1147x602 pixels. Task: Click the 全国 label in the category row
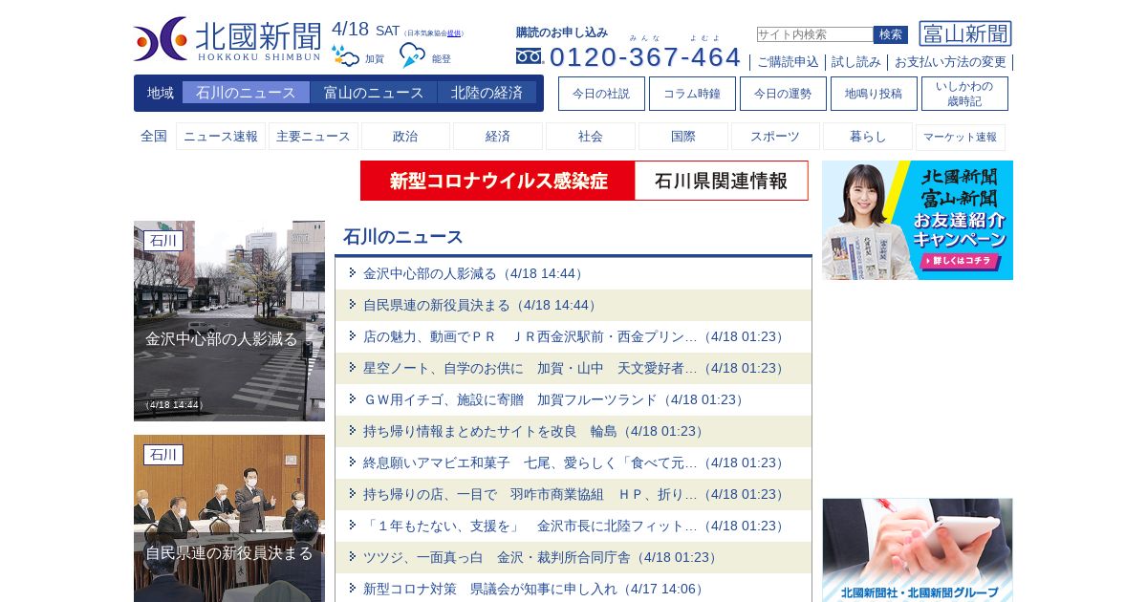coord(154,136)
